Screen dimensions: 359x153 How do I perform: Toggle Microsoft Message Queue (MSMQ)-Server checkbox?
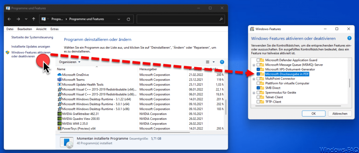[258, 65]
